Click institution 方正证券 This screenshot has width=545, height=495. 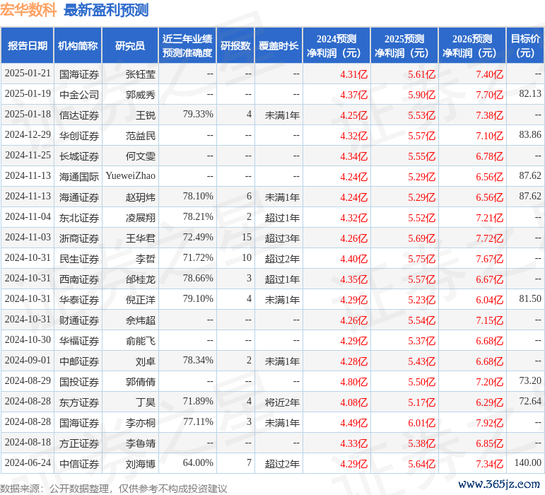tap(79, 443)
